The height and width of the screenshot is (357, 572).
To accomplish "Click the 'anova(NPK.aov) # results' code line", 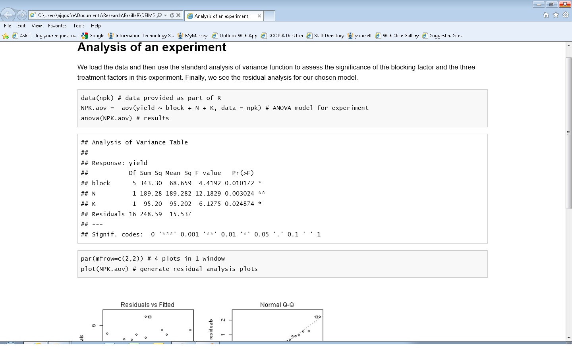I will (125, 118).
